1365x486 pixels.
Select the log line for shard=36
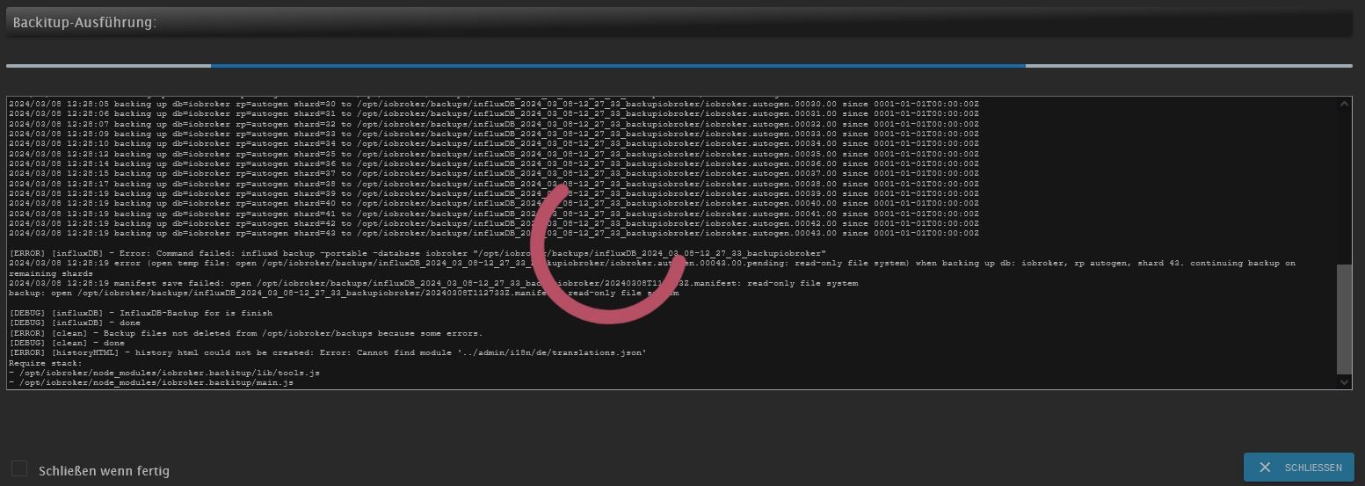coord(493,163)
